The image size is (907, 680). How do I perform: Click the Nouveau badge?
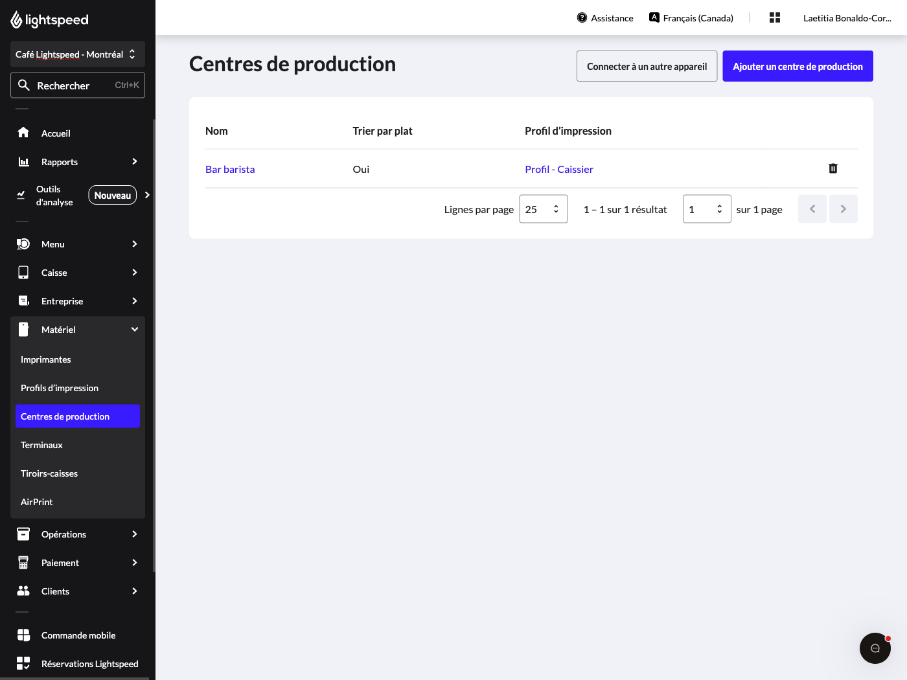coord(113,195)
